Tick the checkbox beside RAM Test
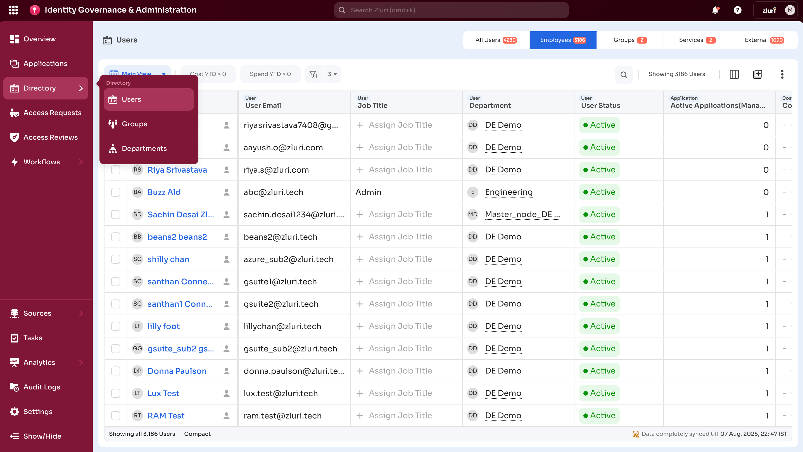Screen dimensions: 803x452 116,415
